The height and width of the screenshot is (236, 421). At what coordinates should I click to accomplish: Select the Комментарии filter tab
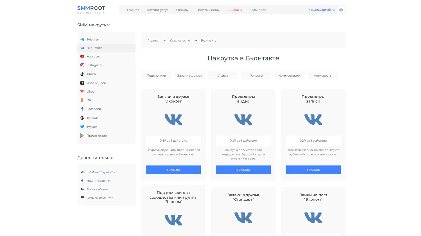289,76
